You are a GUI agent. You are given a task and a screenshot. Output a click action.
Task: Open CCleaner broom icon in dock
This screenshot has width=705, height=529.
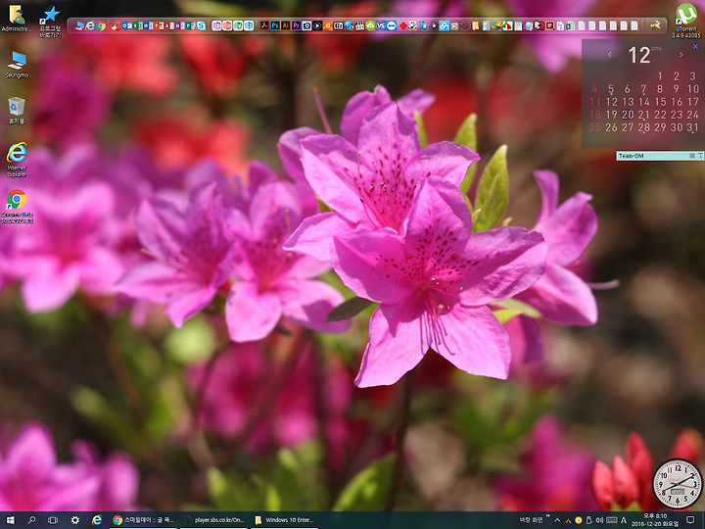coord(116,26)
